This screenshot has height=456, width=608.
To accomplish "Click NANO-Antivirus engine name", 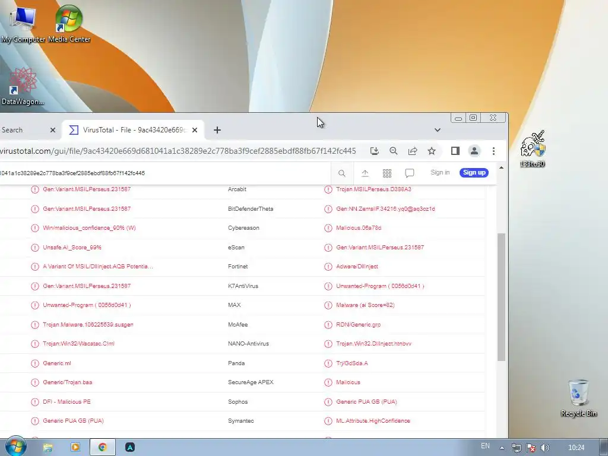I will tap(248, 344).
